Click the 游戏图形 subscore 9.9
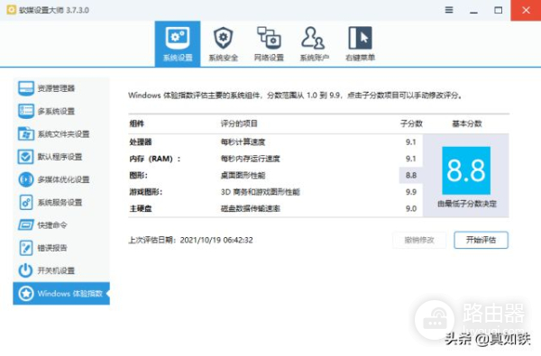This screenshot has width=541, height=356. (410, 192)
